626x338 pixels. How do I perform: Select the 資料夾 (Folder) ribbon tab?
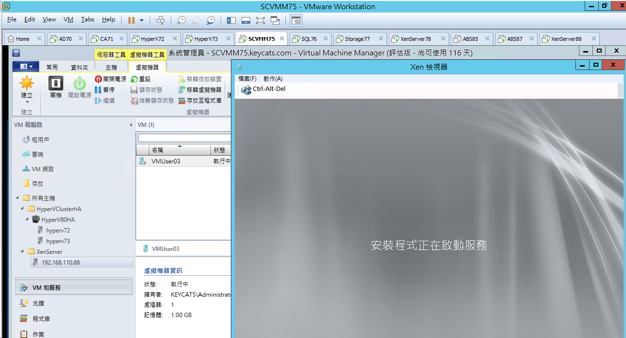79,67
